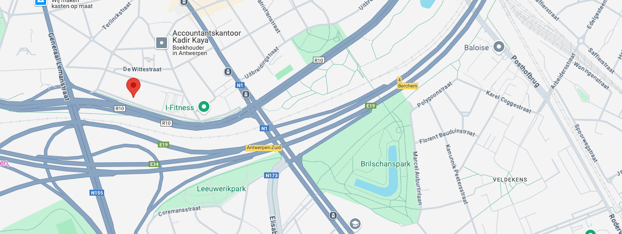The image size is (622, 234).
Task: Select the Berchem exit 4 label
Action: (x=407, y=83)
